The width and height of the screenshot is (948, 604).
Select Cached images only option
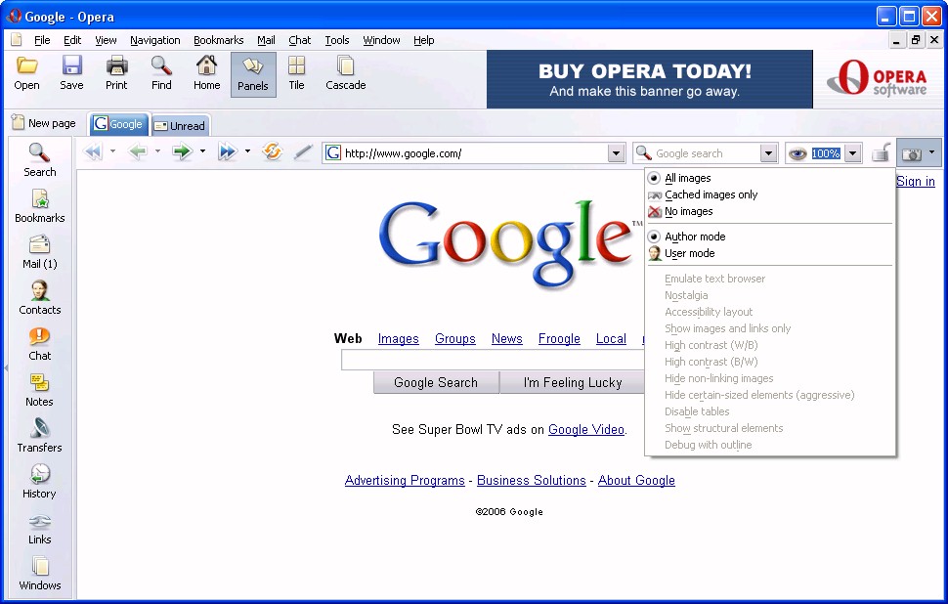[711, 194]
